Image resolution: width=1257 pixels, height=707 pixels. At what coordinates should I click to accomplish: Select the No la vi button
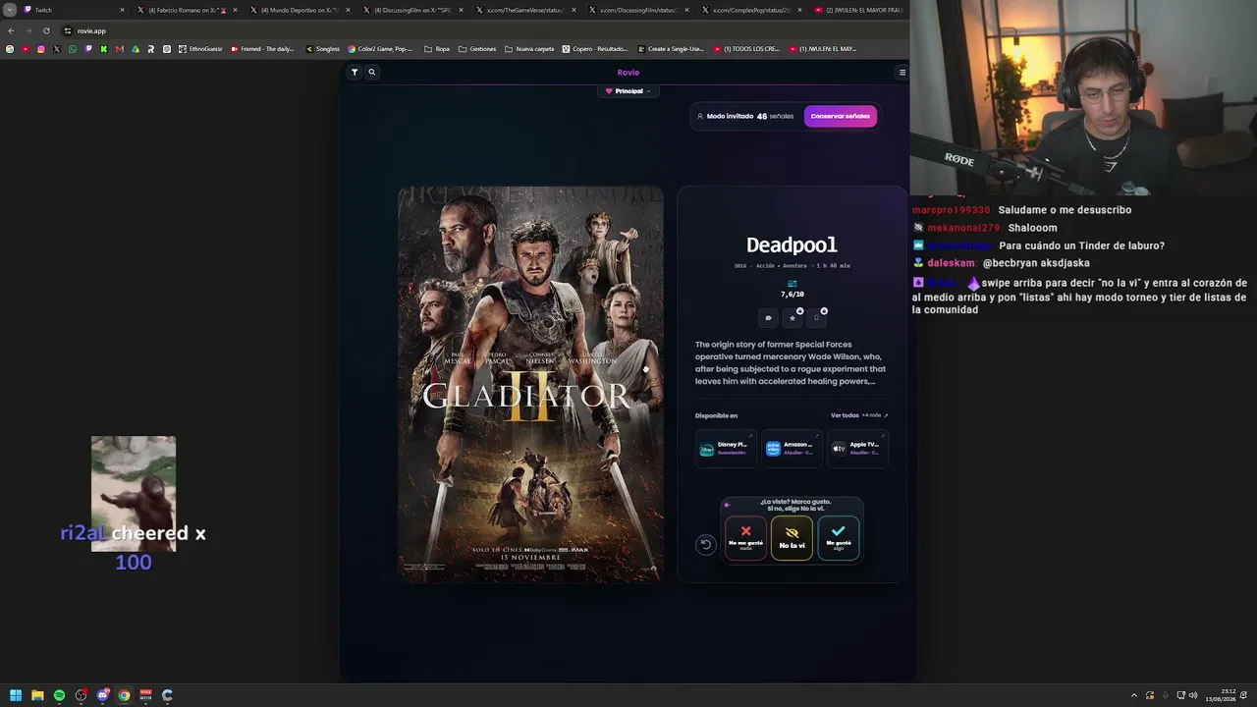tap(792, 538)
